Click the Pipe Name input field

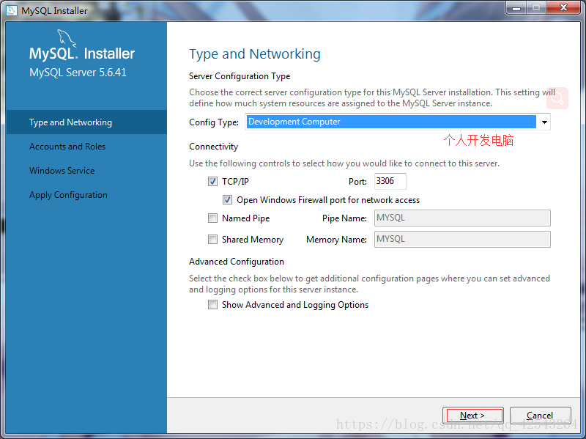click(x=462, y=218)
